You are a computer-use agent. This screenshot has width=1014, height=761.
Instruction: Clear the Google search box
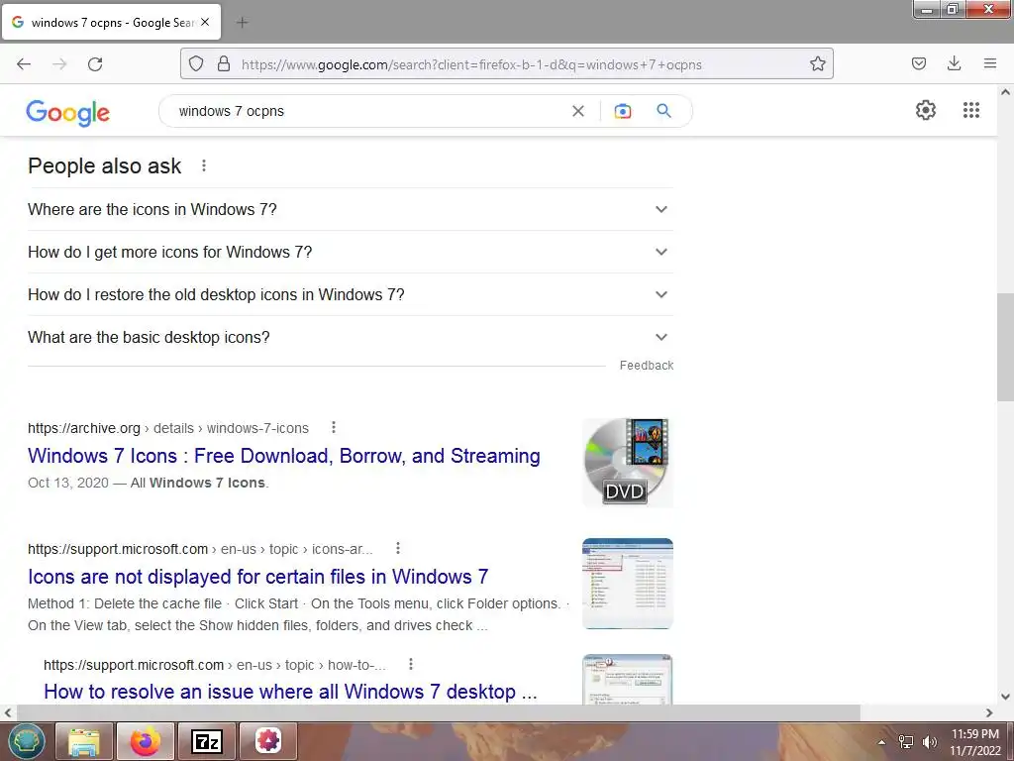coord(578,111)
